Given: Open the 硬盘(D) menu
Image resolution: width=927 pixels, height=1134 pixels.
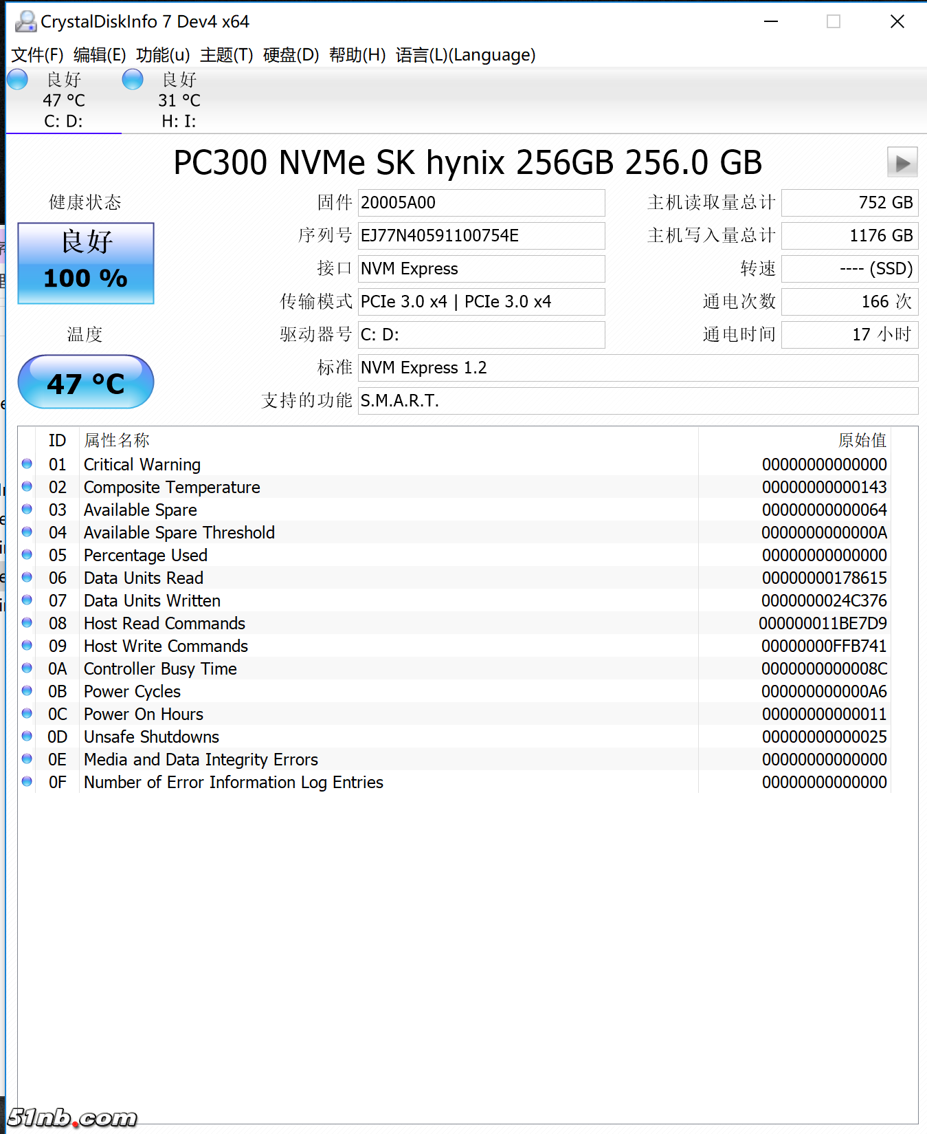Looking at the screenshot, I should pyautogui.click(x=291, y=55).
